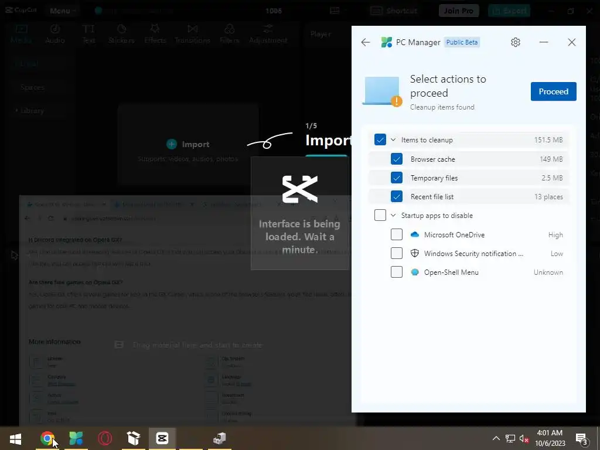Select the Stickers tab in CapCut
The height and width of the screenshot is (450, 600).
pyautogui.click(x=121, y=33)
